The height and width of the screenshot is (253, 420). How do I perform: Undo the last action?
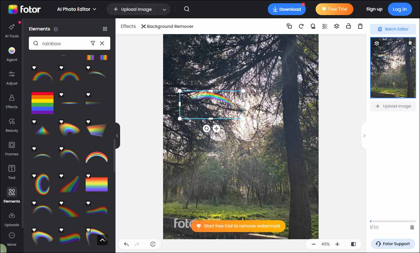point(126,244)
